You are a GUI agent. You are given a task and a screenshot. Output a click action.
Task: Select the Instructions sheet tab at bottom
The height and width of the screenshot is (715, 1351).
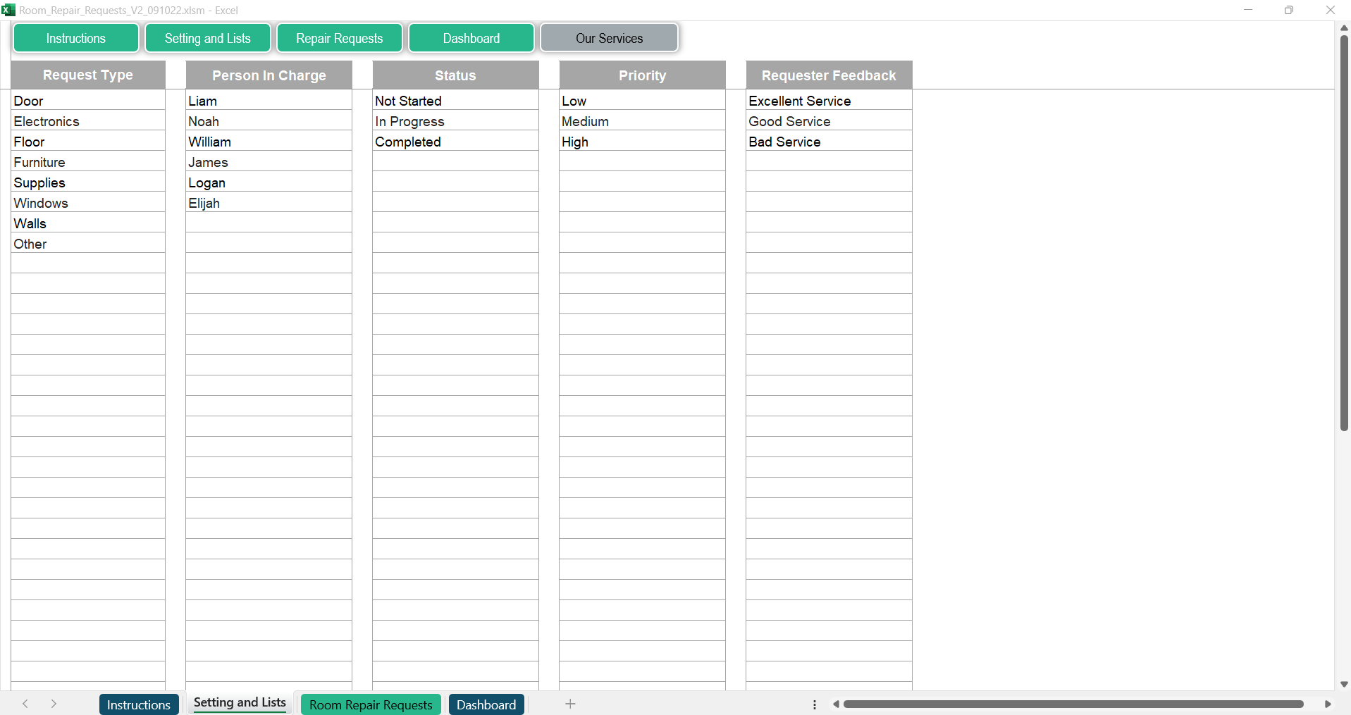coord(139,704)
